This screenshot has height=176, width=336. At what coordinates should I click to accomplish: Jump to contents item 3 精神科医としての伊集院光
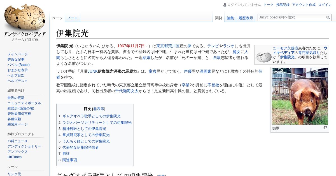coord(82,129)
